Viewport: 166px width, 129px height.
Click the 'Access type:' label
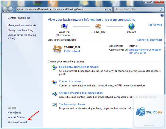[x=116, y=46]
